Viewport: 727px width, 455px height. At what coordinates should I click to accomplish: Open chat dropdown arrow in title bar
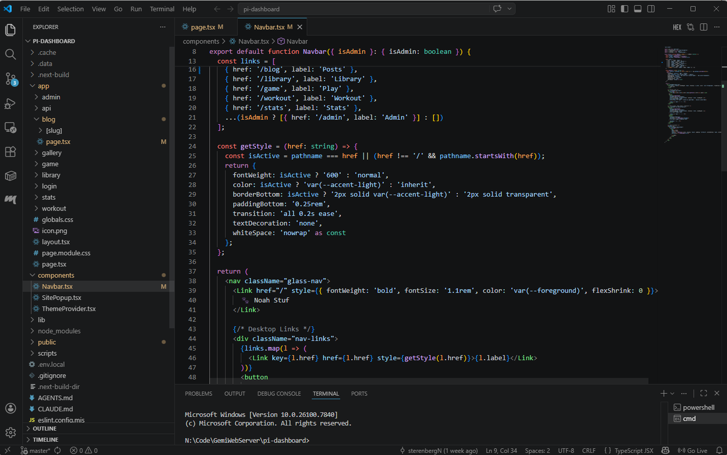pyautogui.click(x=509, y=9)
